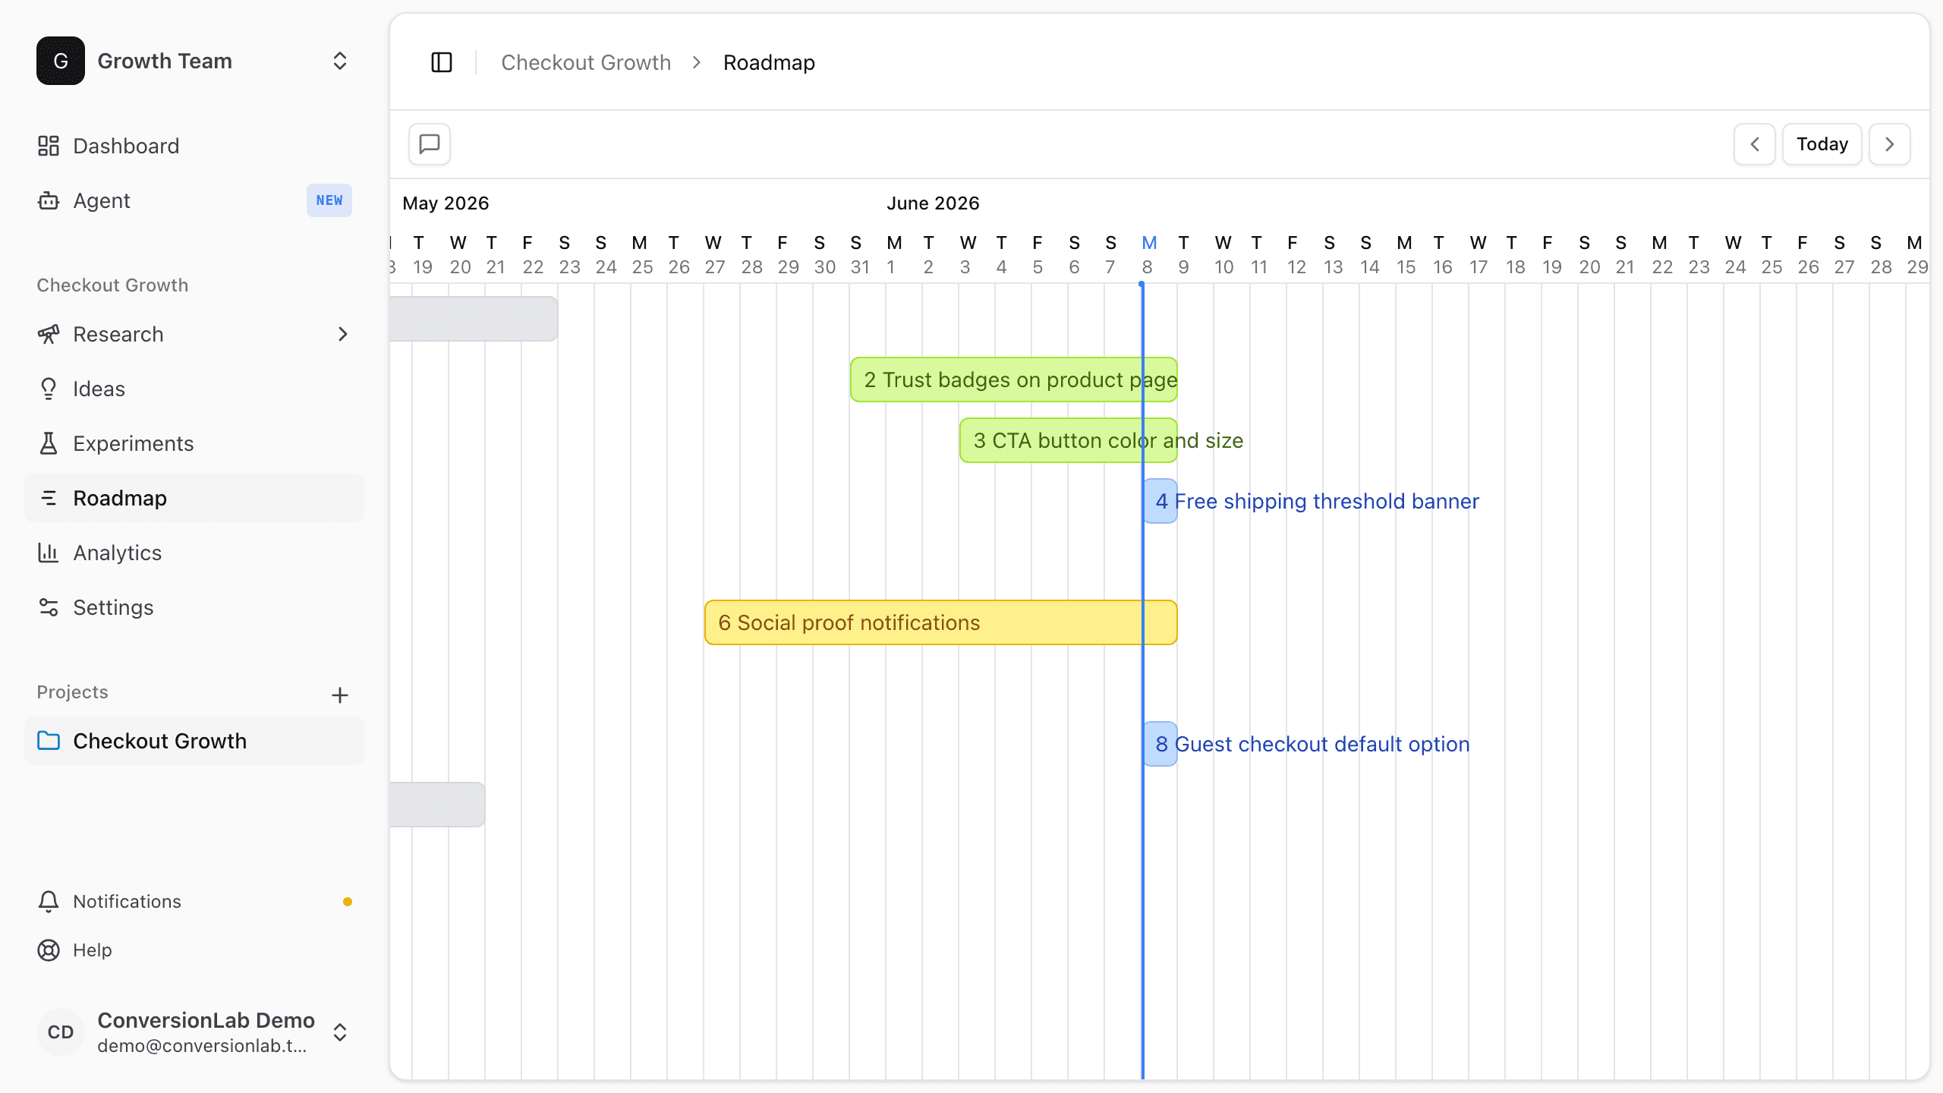The width and height of the screenshot is (1943, 1093).
Task: Click the Experiments flask icon
Action: [49, 443]
